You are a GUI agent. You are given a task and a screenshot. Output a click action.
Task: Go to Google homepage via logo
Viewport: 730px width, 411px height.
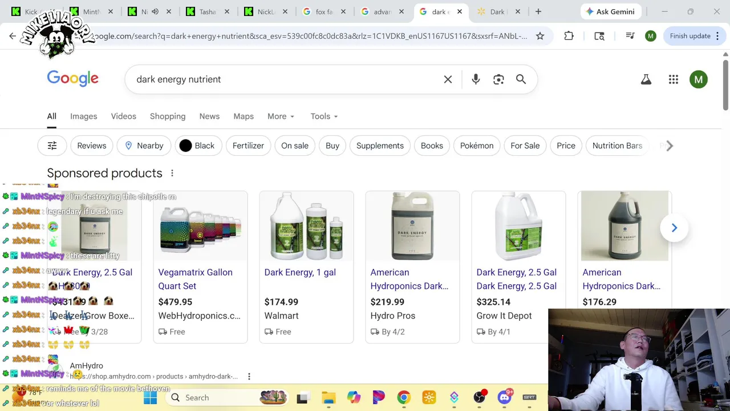[x=72, y=79]
